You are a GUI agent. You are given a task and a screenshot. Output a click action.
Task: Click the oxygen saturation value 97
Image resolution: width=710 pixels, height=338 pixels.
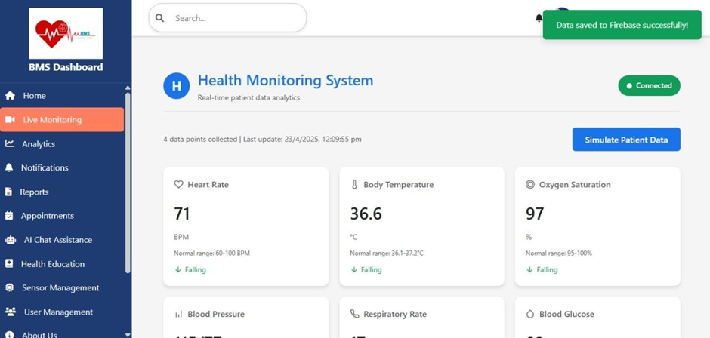(535, 214)
